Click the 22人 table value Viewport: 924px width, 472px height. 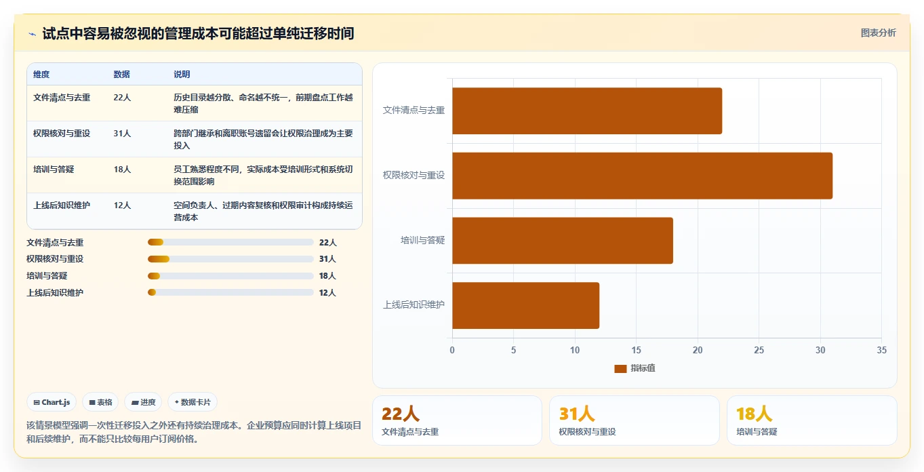tap(122, 98)
